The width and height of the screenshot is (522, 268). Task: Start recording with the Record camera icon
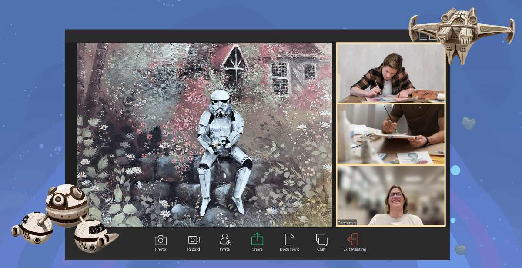coord(194,240)
